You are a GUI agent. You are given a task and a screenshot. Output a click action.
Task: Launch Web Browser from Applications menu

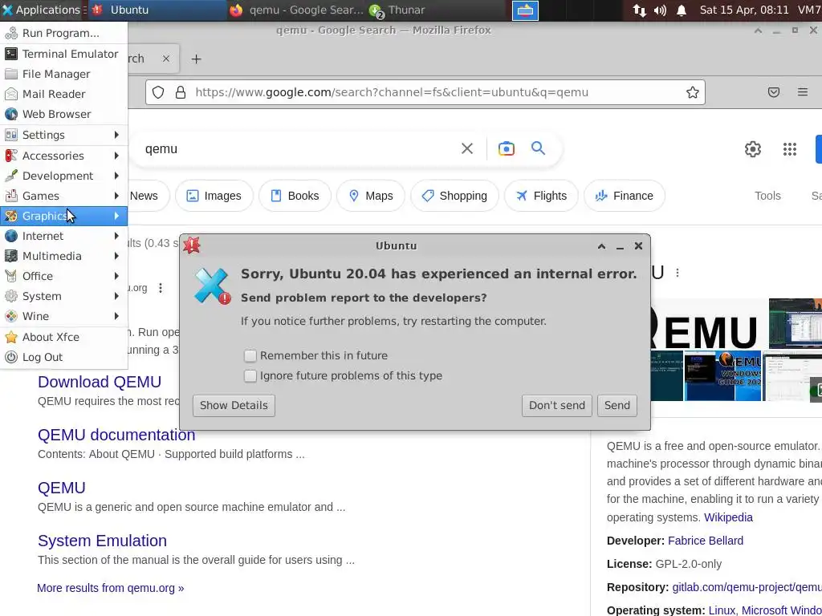[63, 114]
